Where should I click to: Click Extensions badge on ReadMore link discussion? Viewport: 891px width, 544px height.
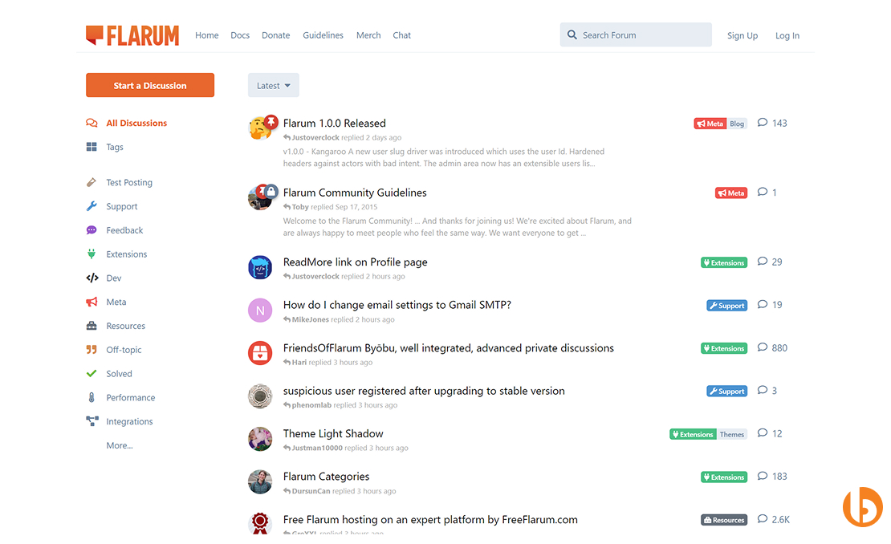(x=724, y=262)
